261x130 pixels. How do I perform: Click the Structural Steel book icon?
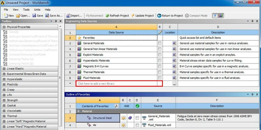(x=130, y=118)
